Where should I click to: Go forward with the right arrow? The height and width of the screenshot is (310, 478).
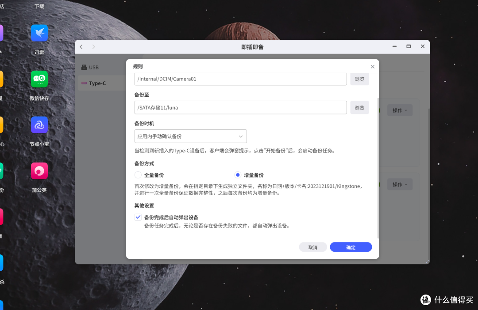[x=93, y=47]
